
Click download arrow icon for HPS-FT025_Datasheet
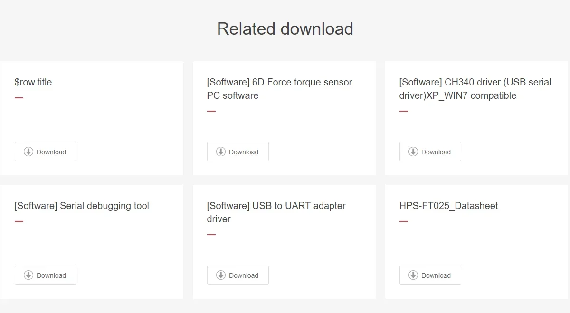(413, 275)
